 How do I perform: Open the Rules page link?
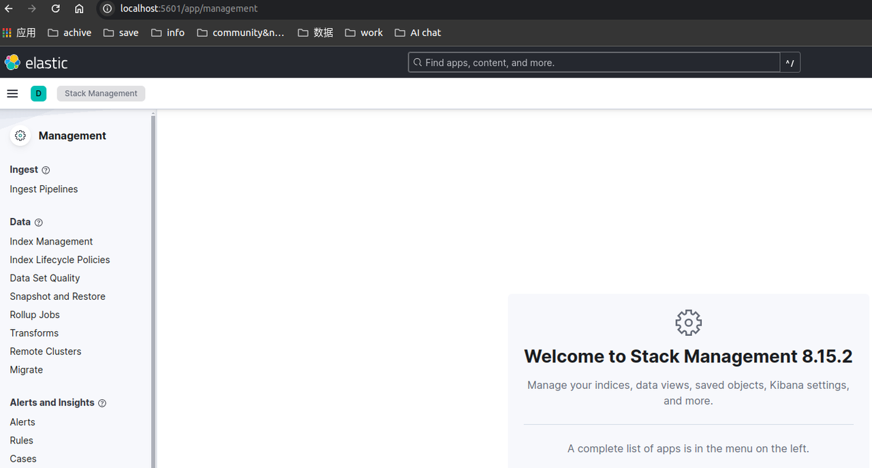pos(21,440)
